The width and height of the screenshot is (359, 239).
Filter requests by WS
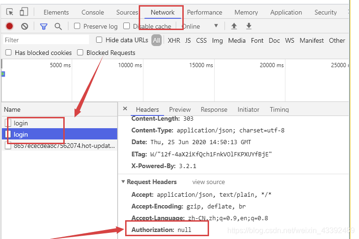click(x=290, y=40)
